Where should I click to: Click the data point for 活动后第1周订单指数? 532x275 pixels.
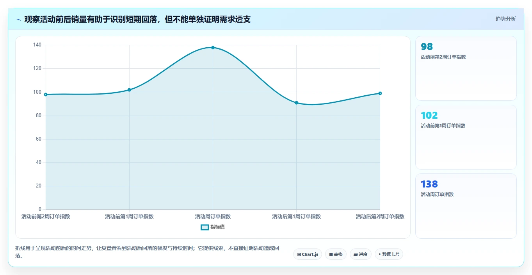pos(296,103)
